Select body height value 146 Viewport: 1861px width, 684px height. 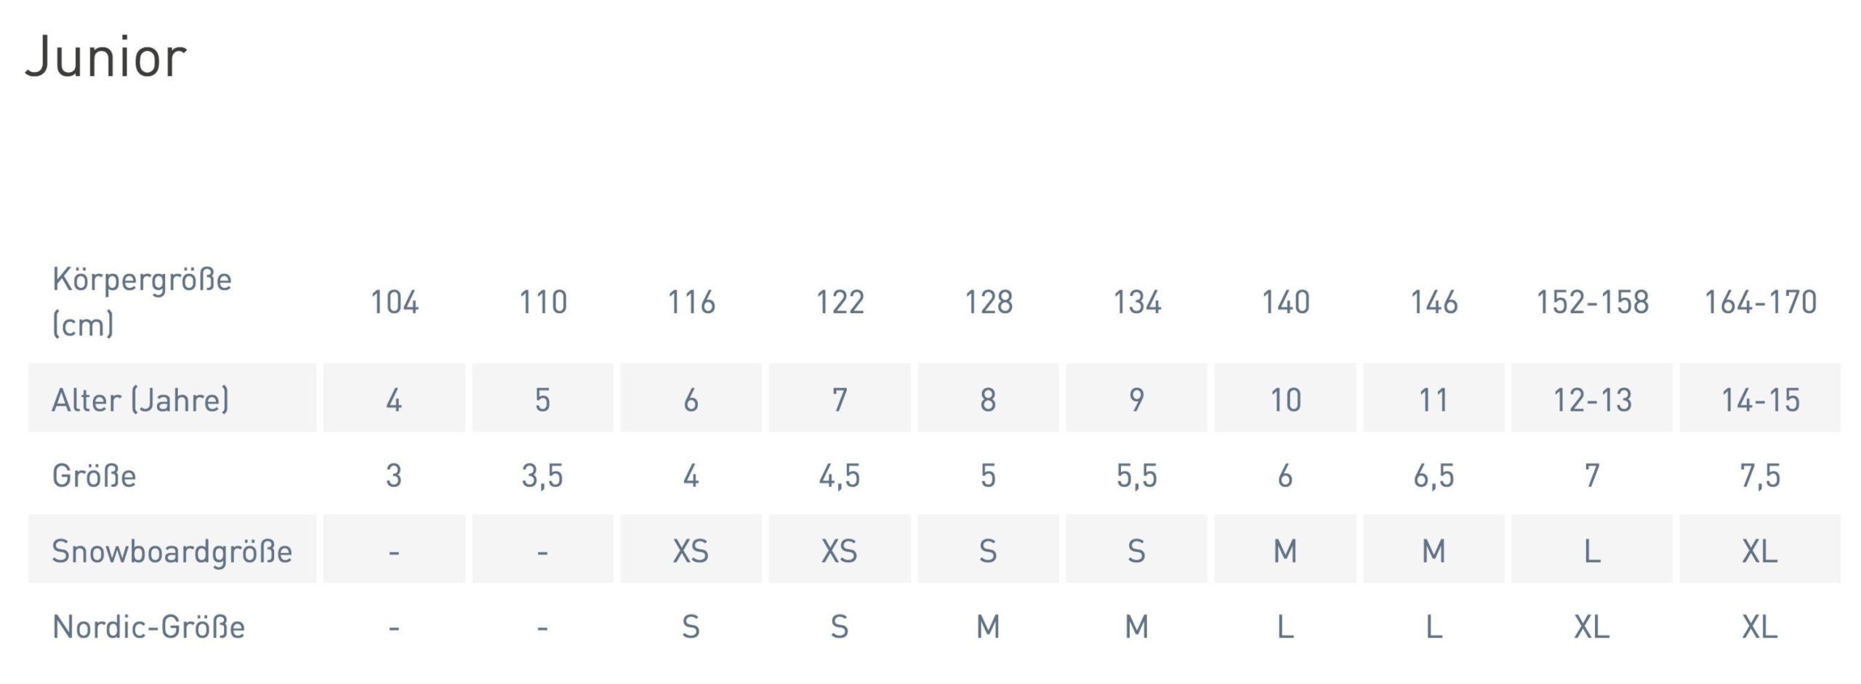[x=1434, y=302]
